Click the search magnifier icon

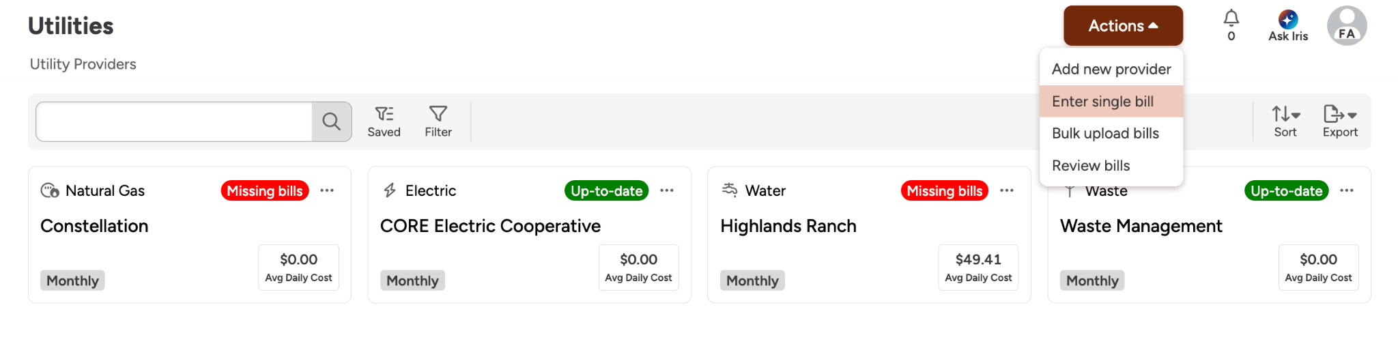point(332,121)
